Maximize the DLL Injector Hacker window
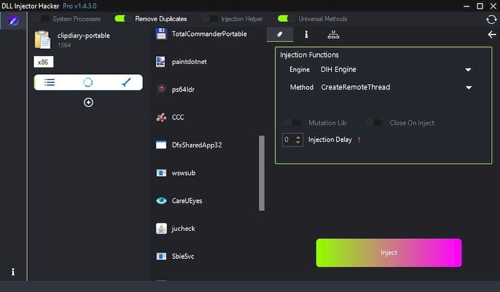 [479, 6]
